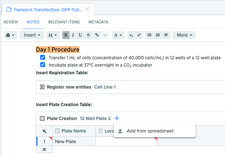This screenshot has width=225, height=157.
Task: Uncheck the Incubate plate at 37°C checkbox
Action: pyautogui.click(x=43, y=65)
